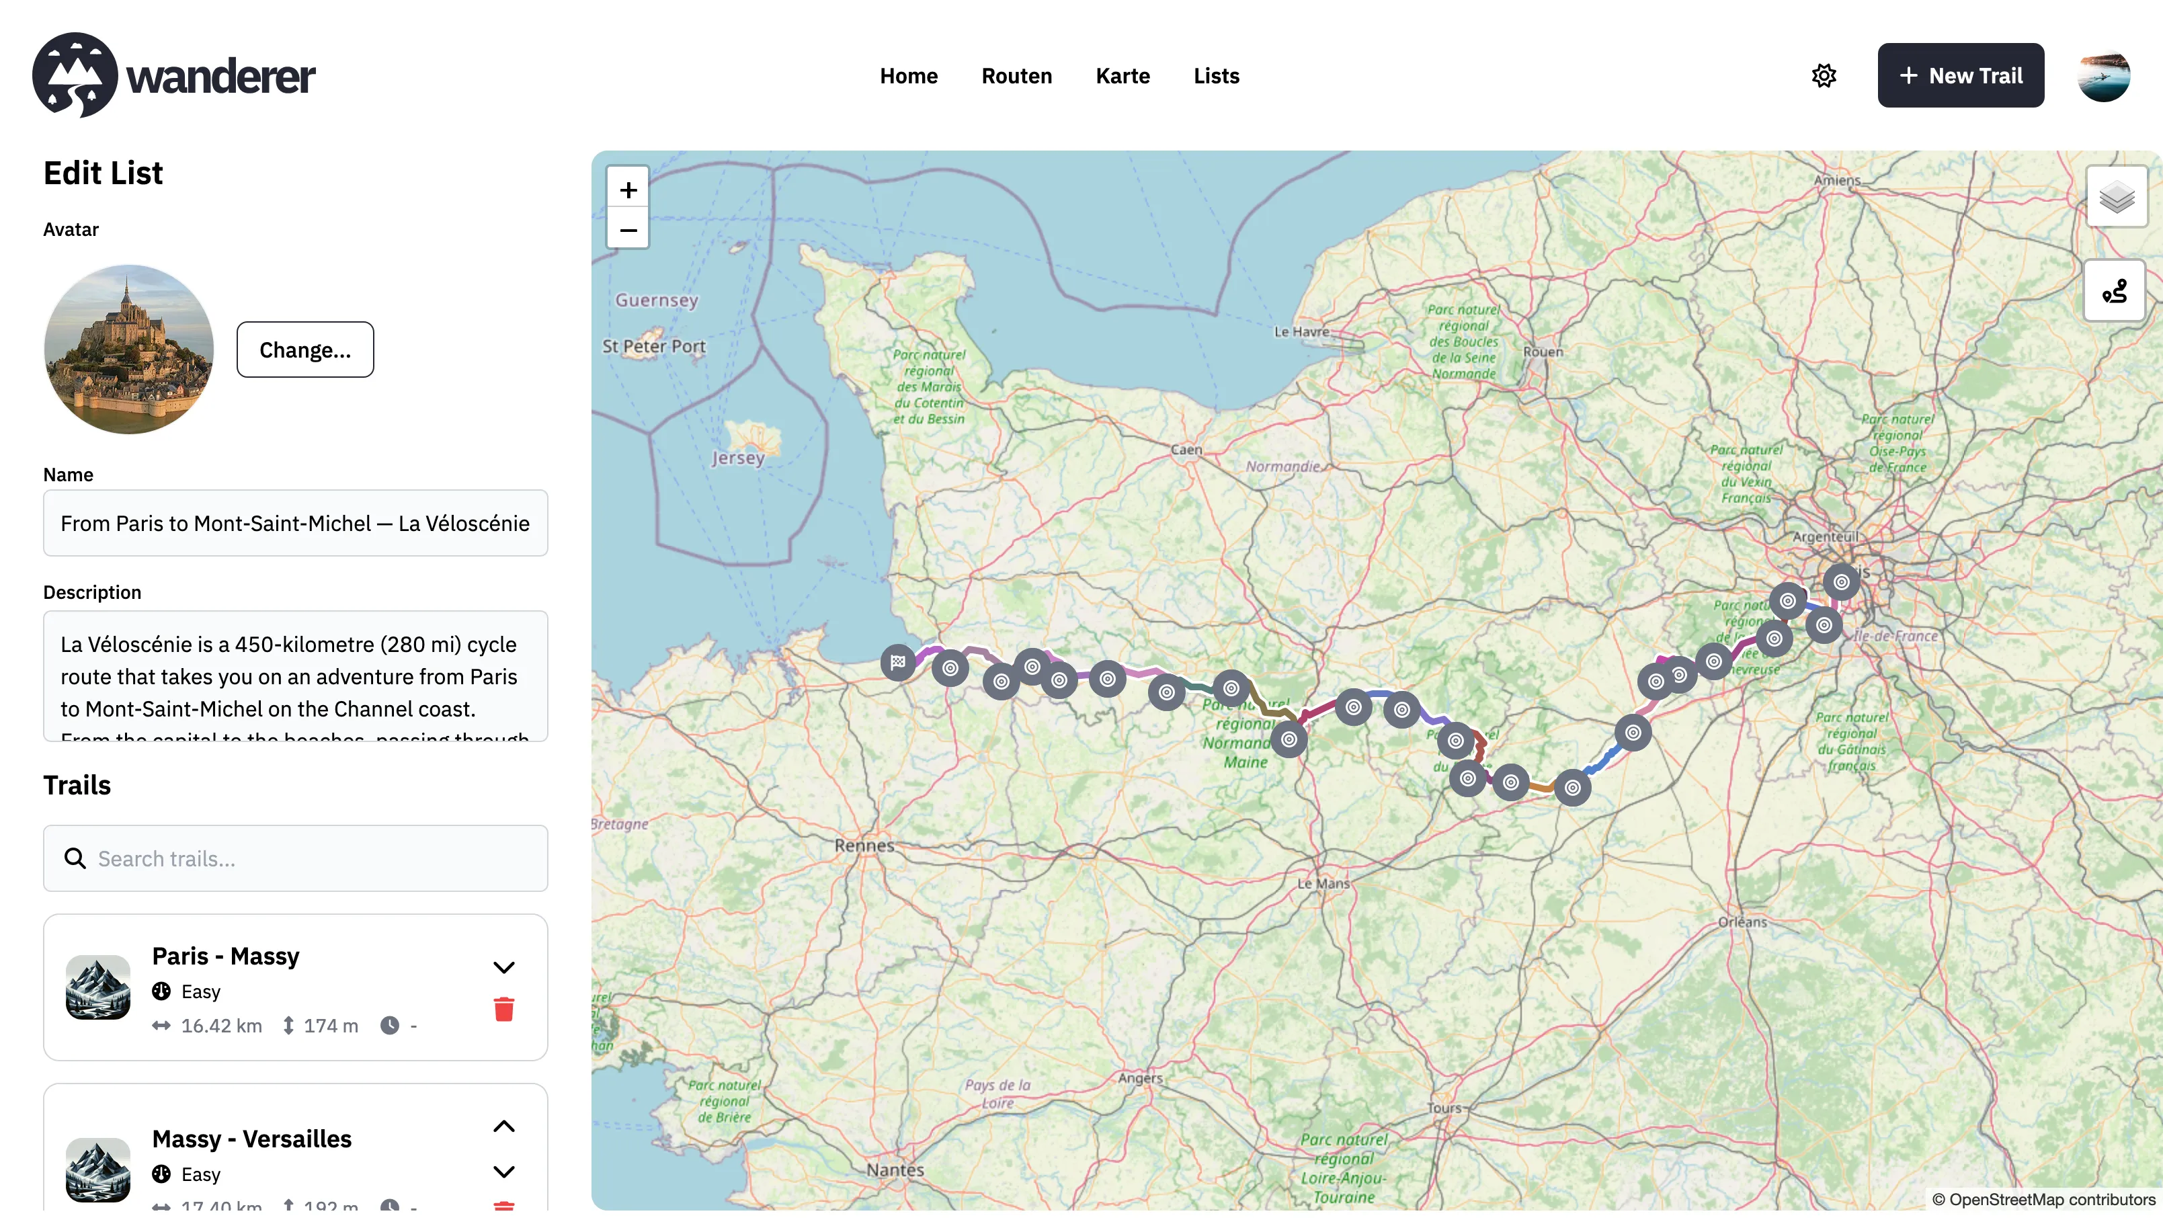Go to the Routen tab

[1016, 76]
